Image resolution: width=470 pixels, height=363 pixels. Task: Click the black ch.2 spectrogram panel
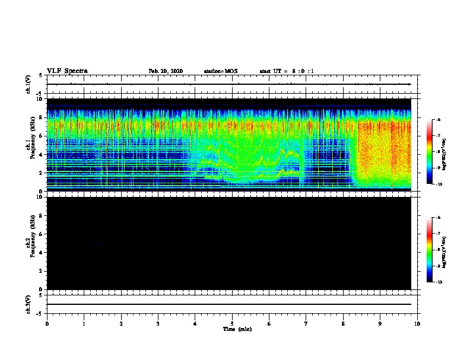[x=229, y=243]
